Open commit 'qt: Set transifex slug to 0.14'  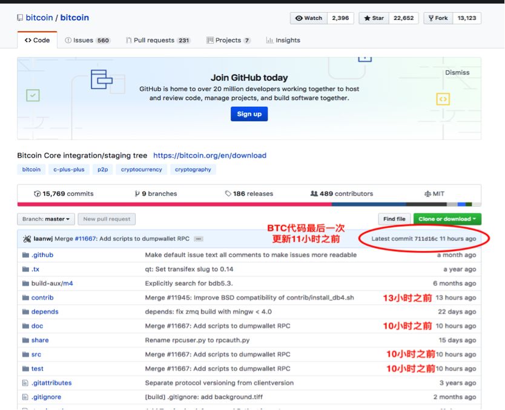point(189,269)
